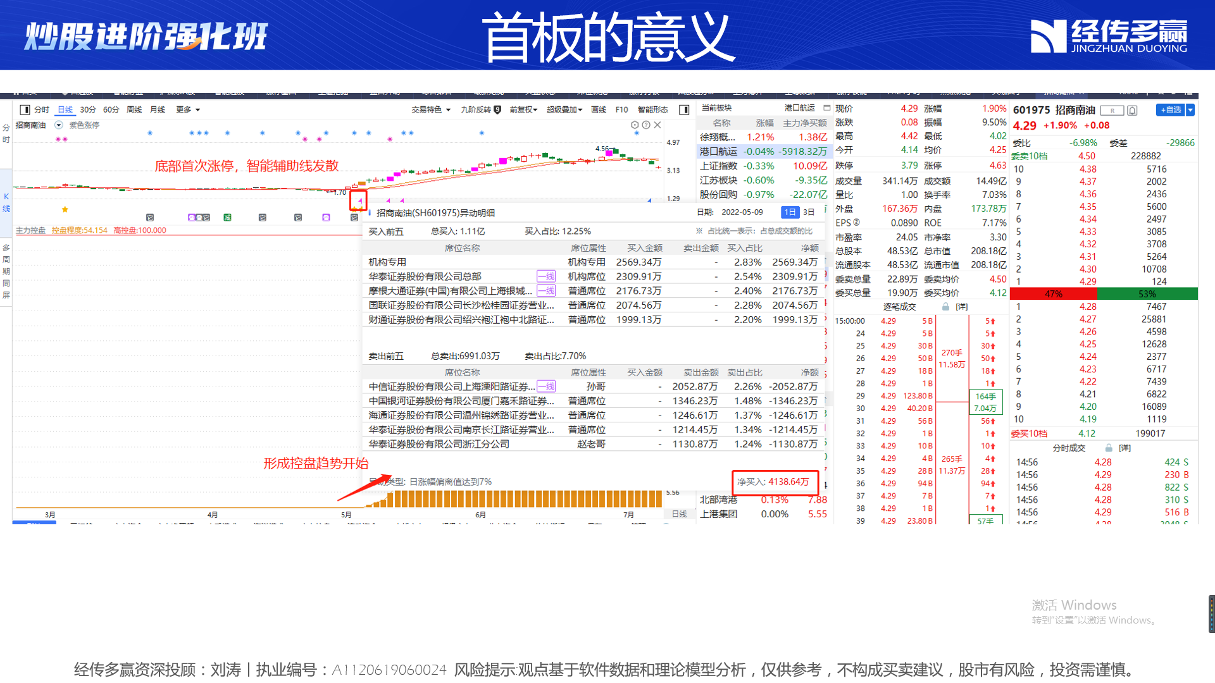Image resolution: width=1215 pixels, height=683 pixels.
Task: Click the 一线 tag on 摩根大通证券 row
Action: [x=546, y=291]
